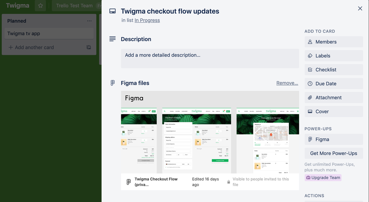The height and width of the screenshot is (202, 369).
Task: Choose a Cover for the card
Action: pos(334,111)
